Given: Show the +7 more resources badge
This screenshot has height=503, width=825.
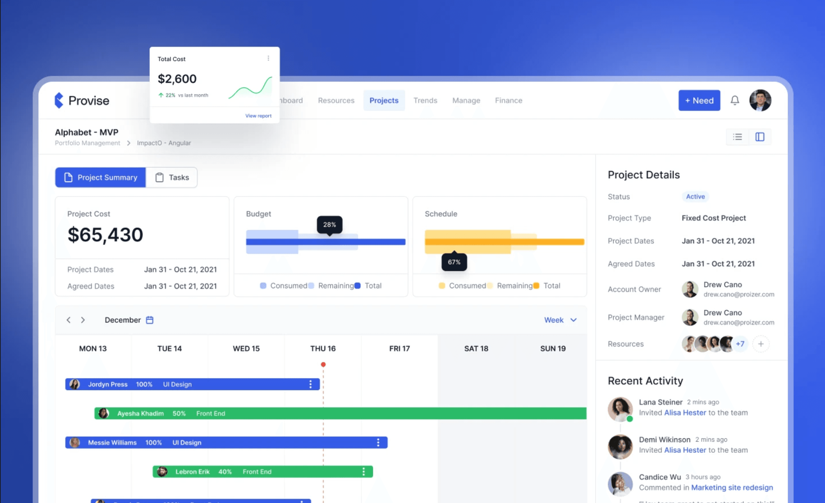Looking at the screenshot, I should click(740, 344).
